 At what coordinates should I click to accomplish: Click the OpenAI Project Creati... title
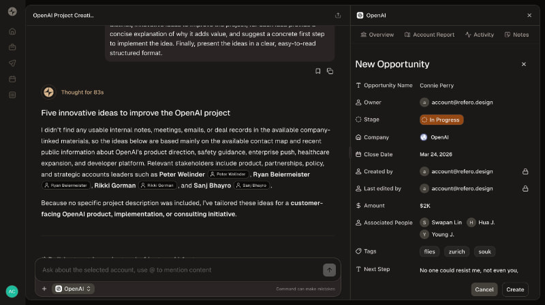[x=63, y=15]
